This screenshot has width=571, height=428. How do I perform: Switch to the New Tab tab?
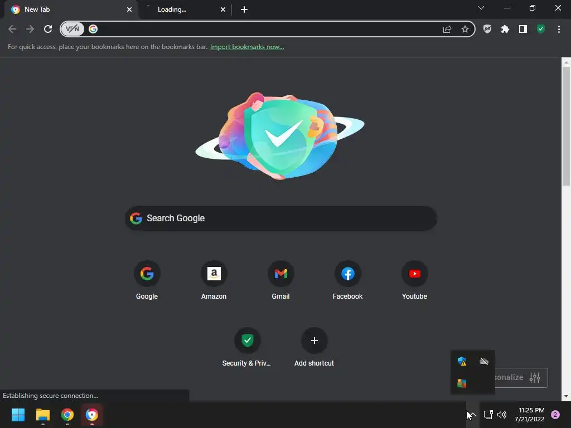(71, 9)
